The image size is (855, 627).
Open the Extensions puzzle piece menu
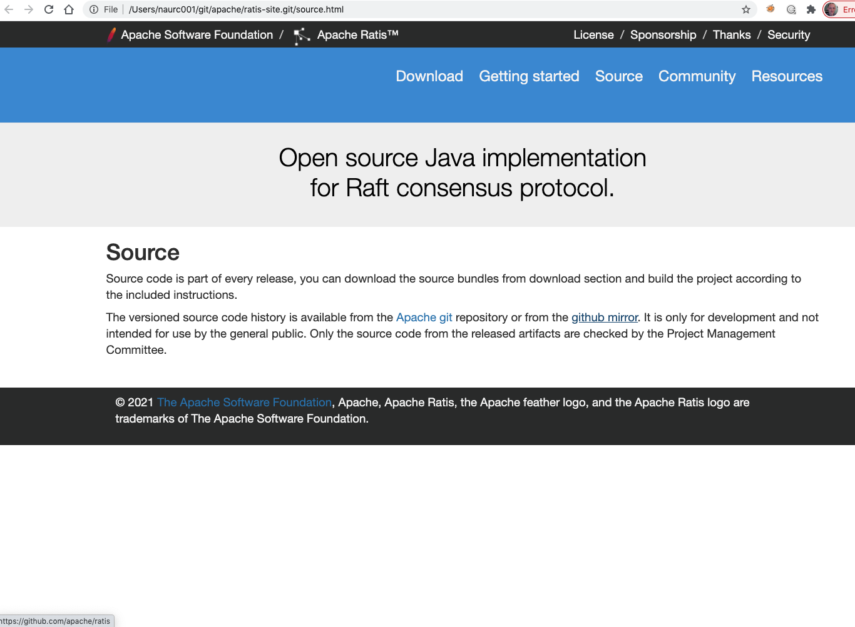pos(811,9)
